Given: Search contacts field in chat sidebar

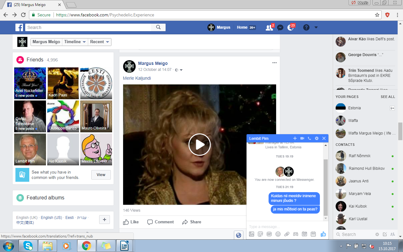Looking at the screenshot, I should (354, 234).
